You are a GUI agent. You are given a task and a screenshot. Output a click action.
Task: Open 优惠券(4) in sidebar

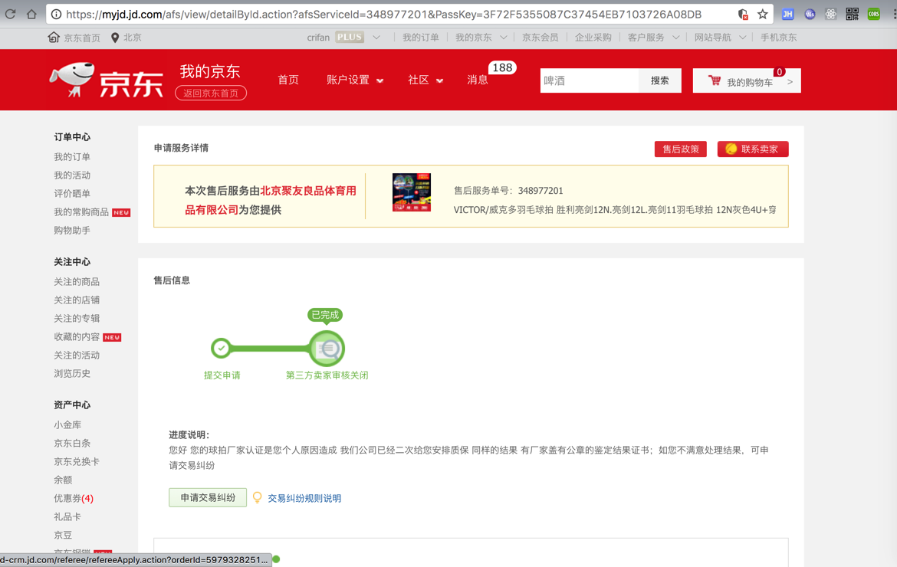pos(74,498)
